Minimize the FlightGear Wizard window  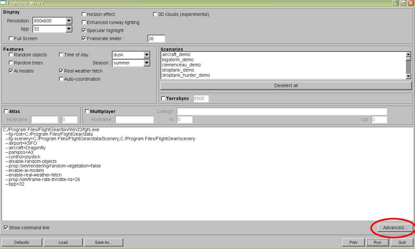pos(396,3)
